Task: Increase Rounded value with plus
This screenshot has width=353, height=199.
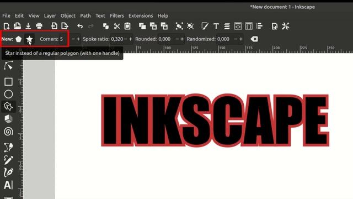Action: click(x=182, y=39)
